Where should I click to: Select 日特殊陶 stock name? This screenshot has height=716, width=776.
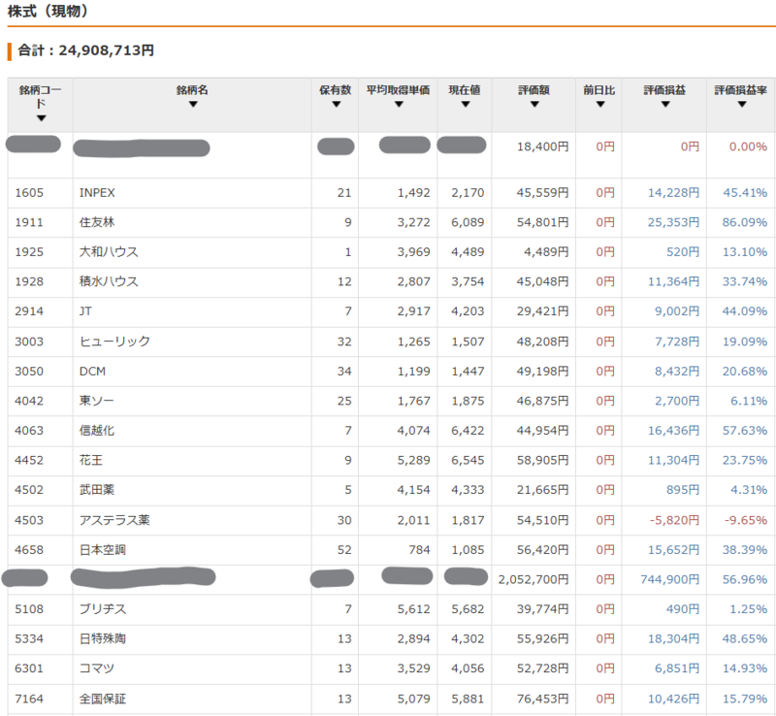(103, 638)
